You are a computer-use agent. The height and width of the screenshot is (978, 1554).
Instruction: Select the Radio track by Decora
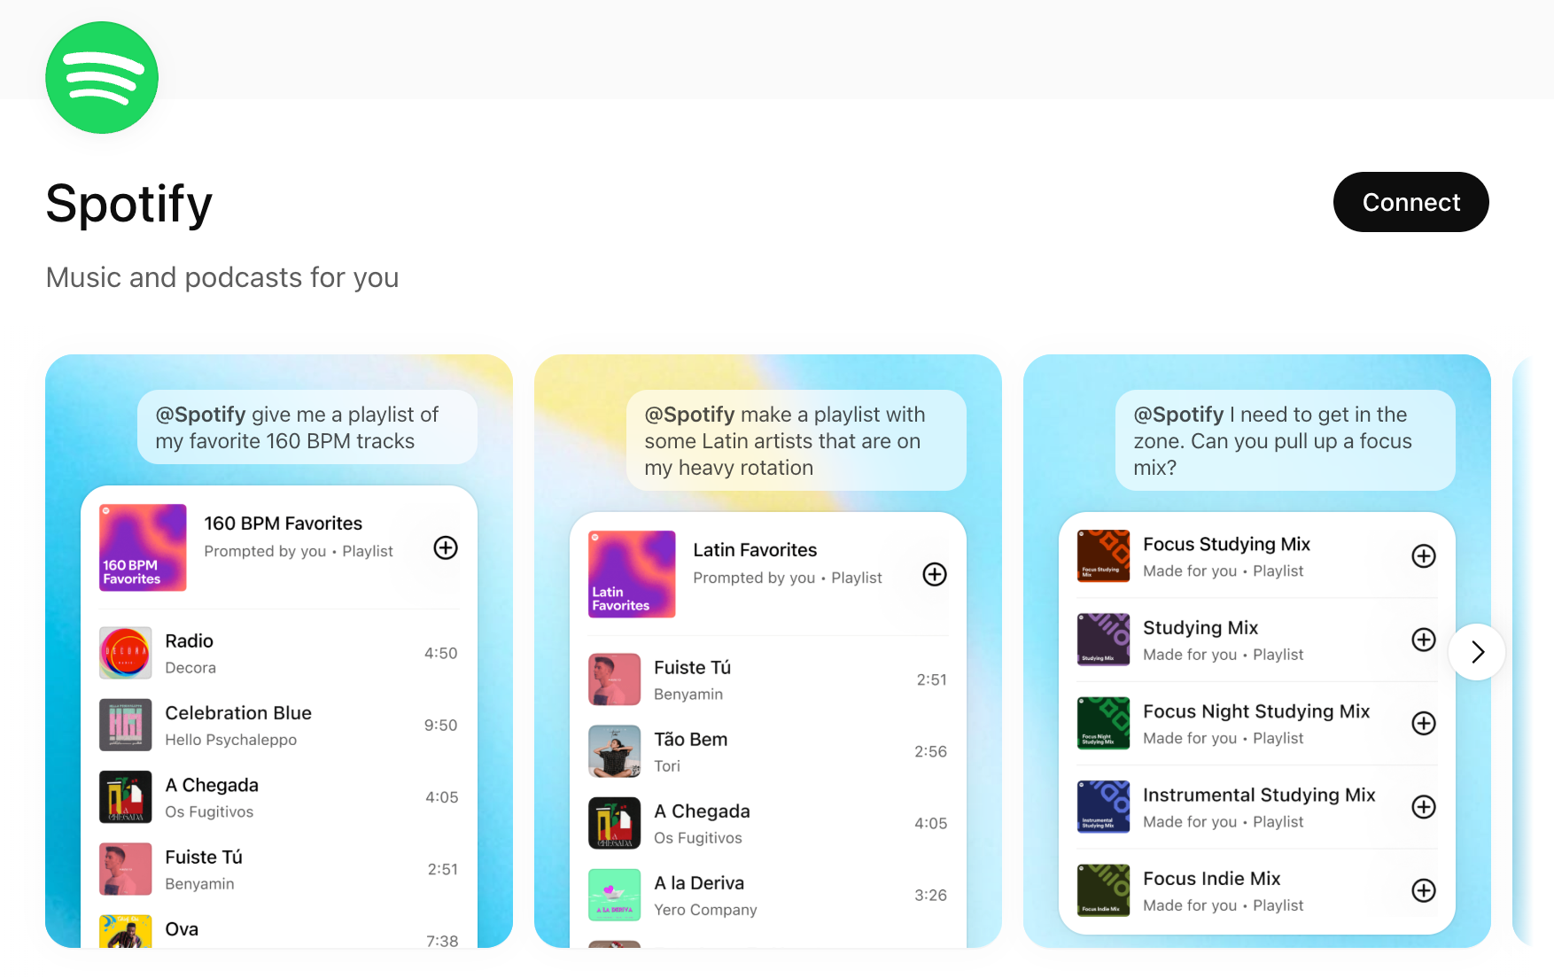(190, 641)
